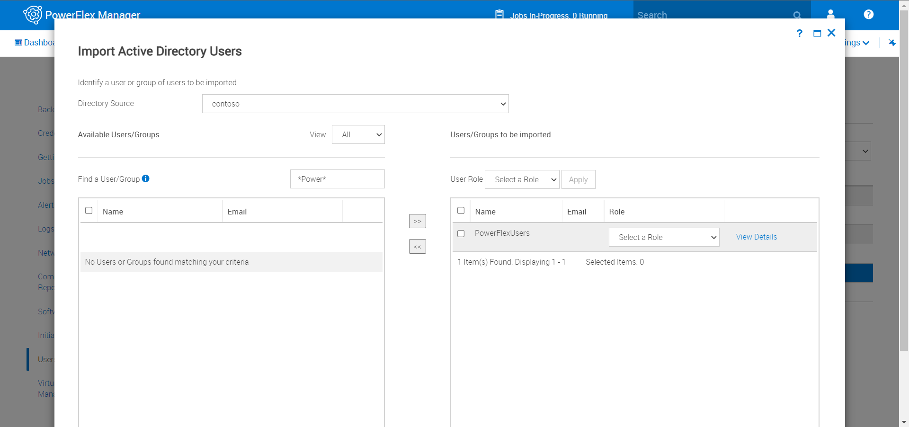Viewport: 909px width, 427px height.
Task: Select Users in the left sidebar
Action: tap(45, 359)
